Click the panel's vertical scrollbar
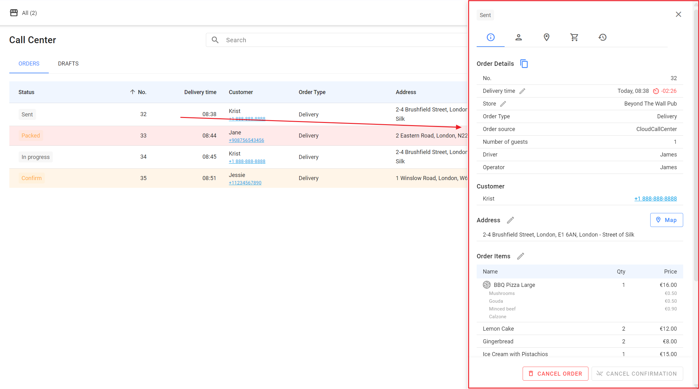 click(x=696, y=146)
